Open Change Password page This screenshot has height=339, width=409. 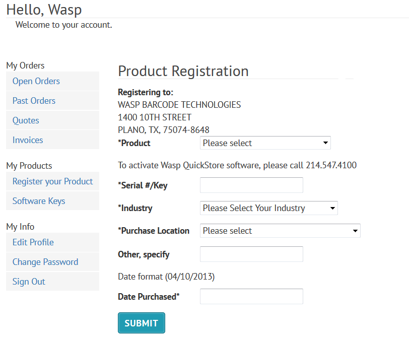point(45,262)
